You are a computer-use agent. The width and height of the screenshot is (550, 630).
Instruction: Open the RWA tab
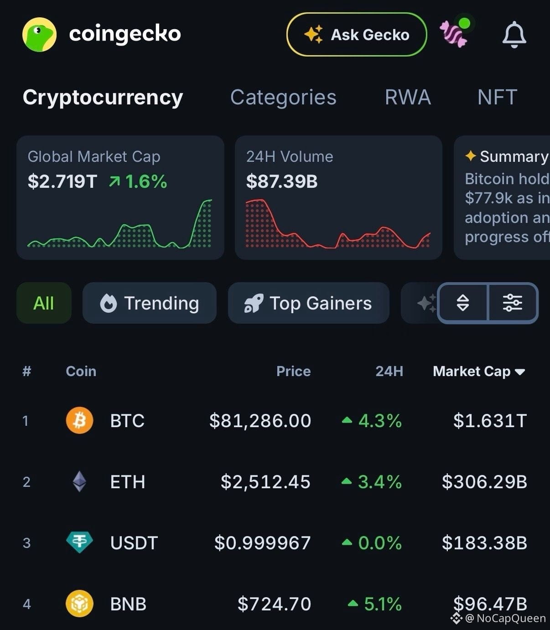tap(408, 97)
